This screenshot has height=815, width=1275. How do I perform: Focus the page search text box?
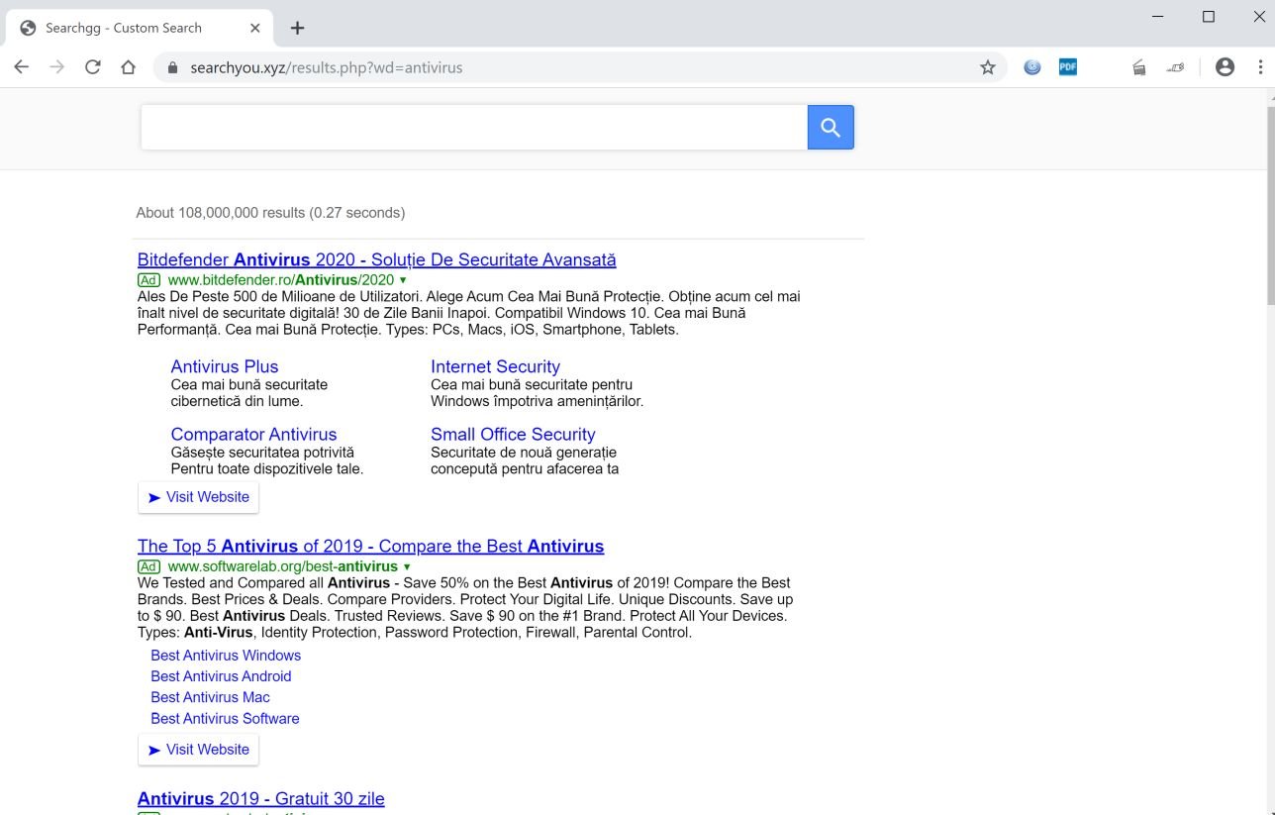474,128
